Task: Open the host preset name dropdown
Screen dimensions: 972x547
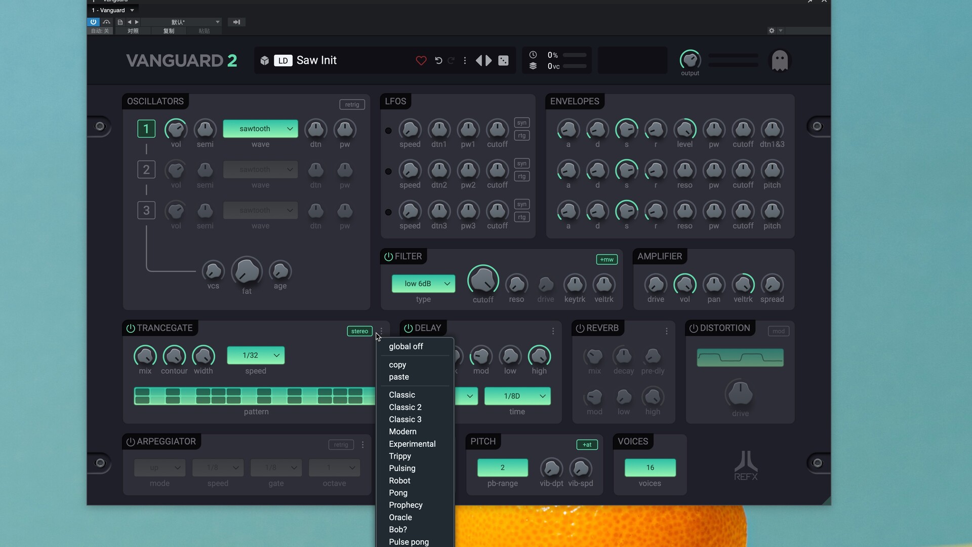Action: [x=181, y=22]
